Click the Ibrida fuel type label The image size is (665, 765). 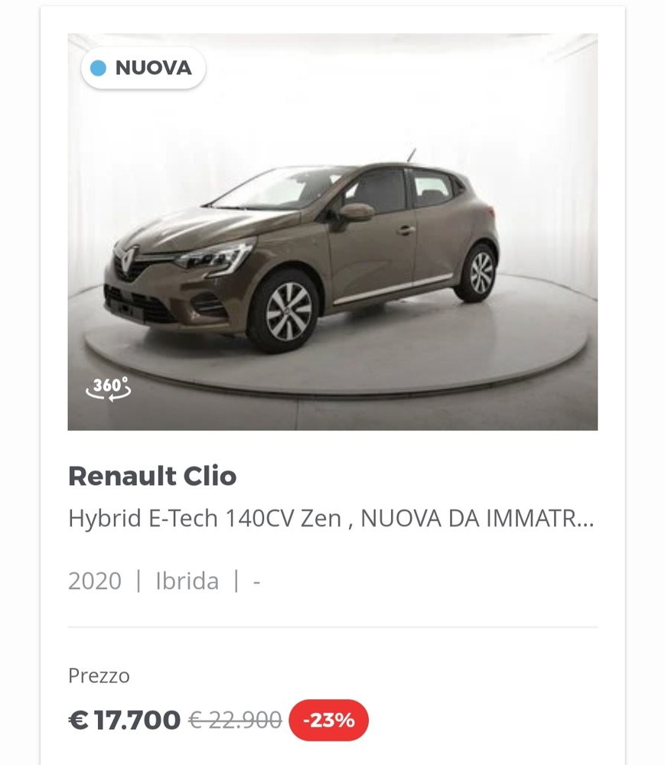pyautogui.click(x=187, y=581)
